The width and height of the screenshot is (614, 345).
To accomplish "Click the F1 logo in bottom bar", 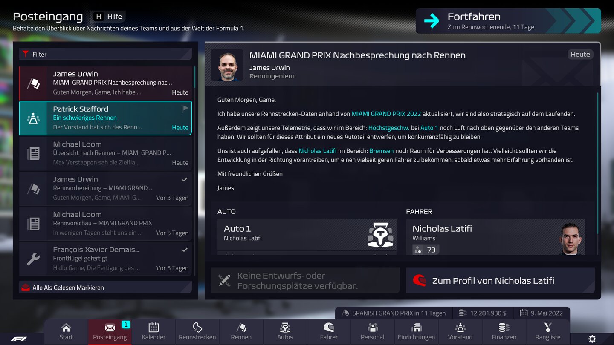I will 18,339.
